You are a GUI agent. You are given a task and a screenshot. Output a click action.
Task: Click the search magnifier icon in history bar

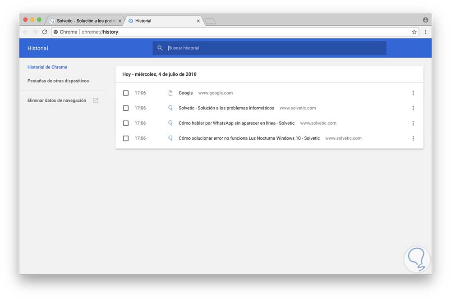(160, 48)
